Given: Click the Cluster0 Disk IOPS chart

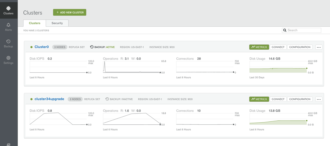Looking at the screenshot, I should [58, 67].
